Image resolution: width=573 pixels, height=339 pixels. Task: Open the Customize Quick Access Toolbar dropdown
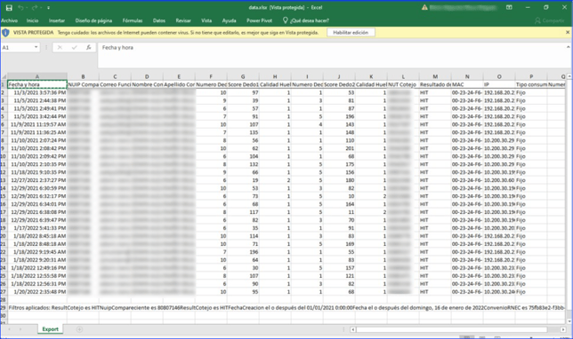coord(48,8)
